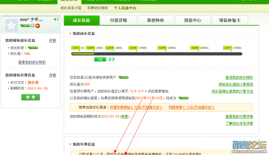Screen dimensions: 269x155
Task: Click 成长值为396 in the main panel
Action: pos(80,84)
